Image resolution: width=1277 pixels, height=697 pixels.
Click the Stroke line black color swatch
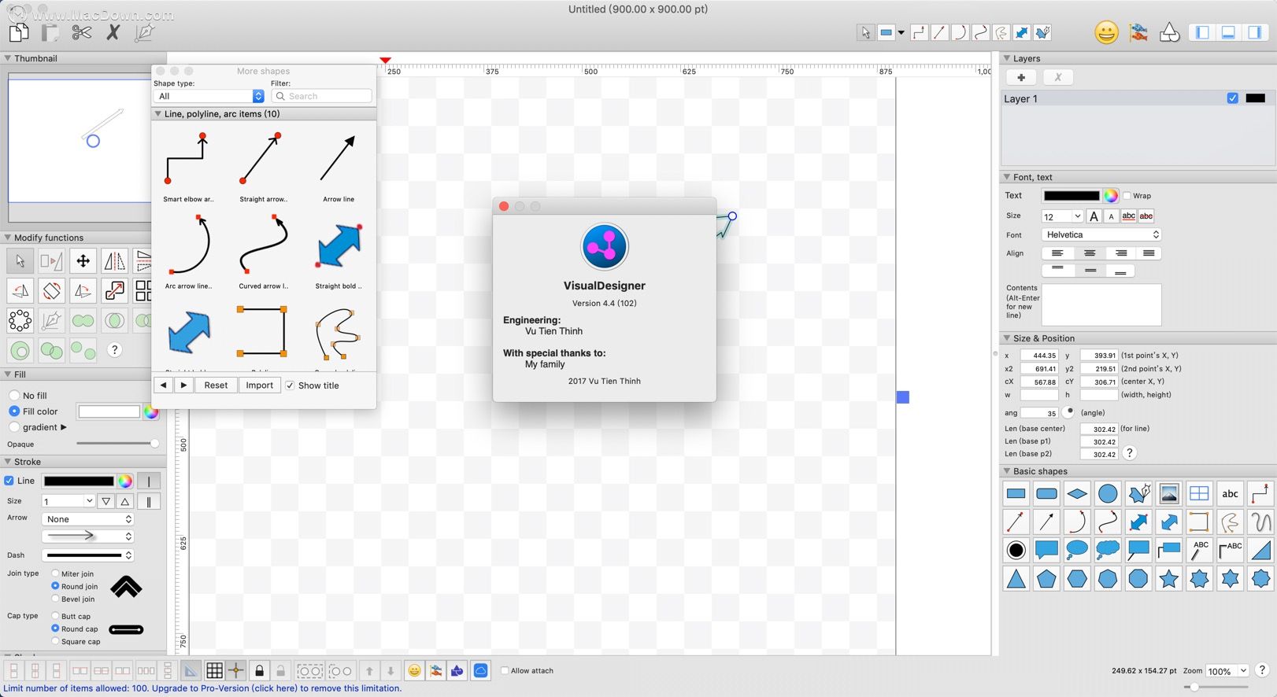(79, 481)
